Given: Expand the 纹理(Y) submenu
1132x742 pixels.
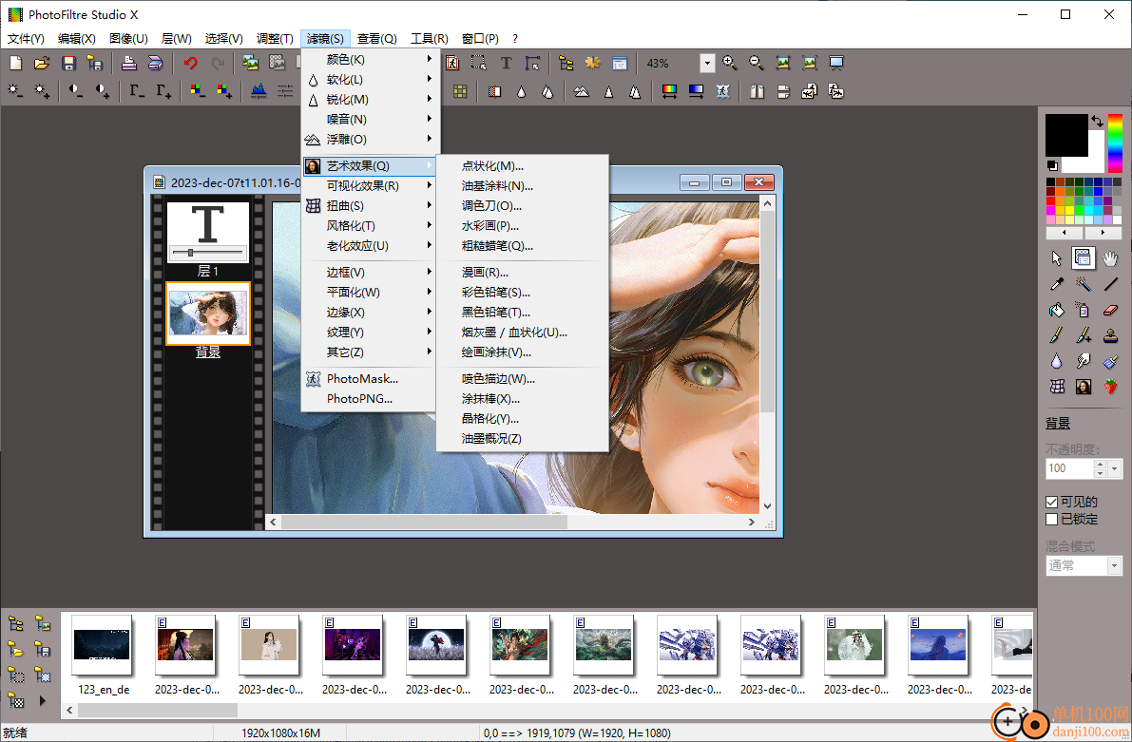Looking at the screenshot, I should click(369, 332).
